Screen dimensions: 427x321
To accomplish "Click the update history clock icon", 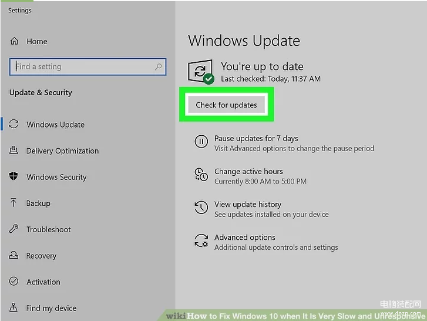I will pyautogui.click(x=201, y=208).
